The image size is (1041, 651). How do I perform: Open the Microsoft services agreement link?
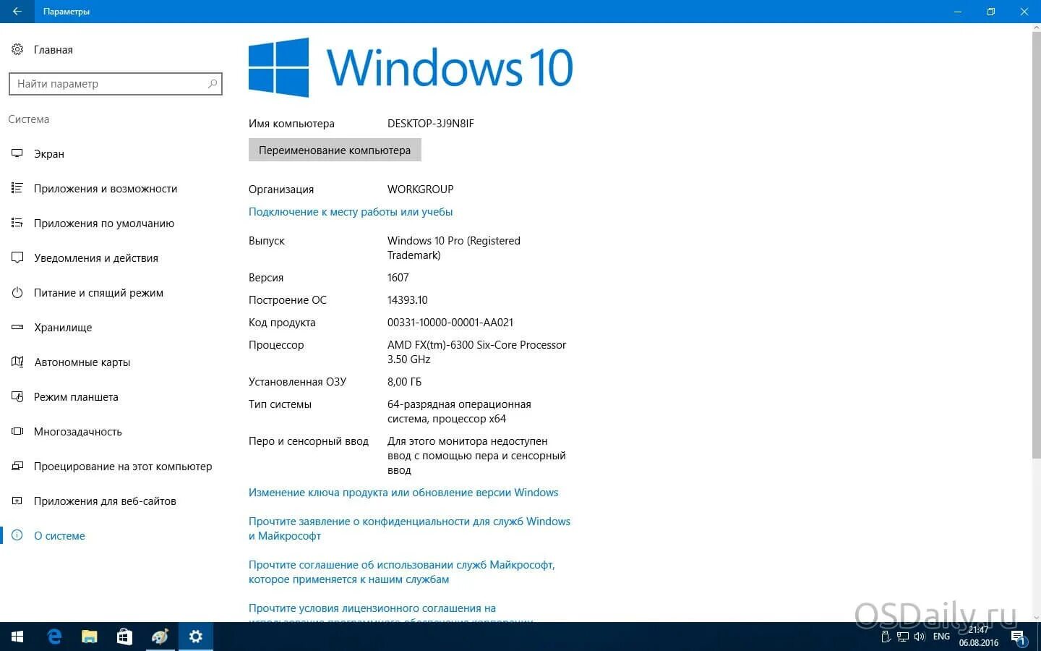pos(402,572)
